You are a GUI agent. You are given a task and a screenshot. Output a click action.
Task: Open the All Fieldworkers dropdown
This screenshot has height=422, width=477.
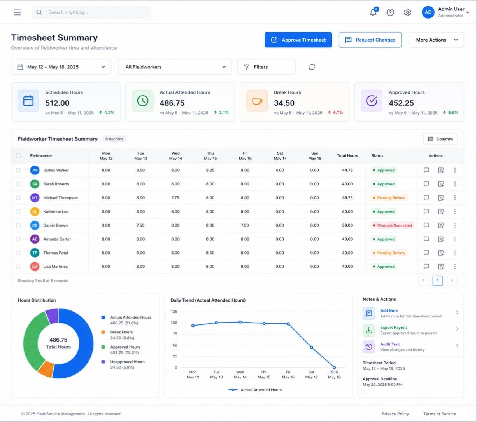[x=175, y=67]
